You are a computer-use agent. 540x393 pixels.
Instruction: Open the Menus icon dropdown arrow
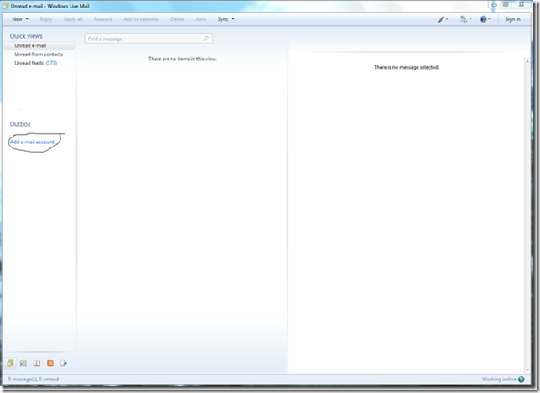(470, 19)
